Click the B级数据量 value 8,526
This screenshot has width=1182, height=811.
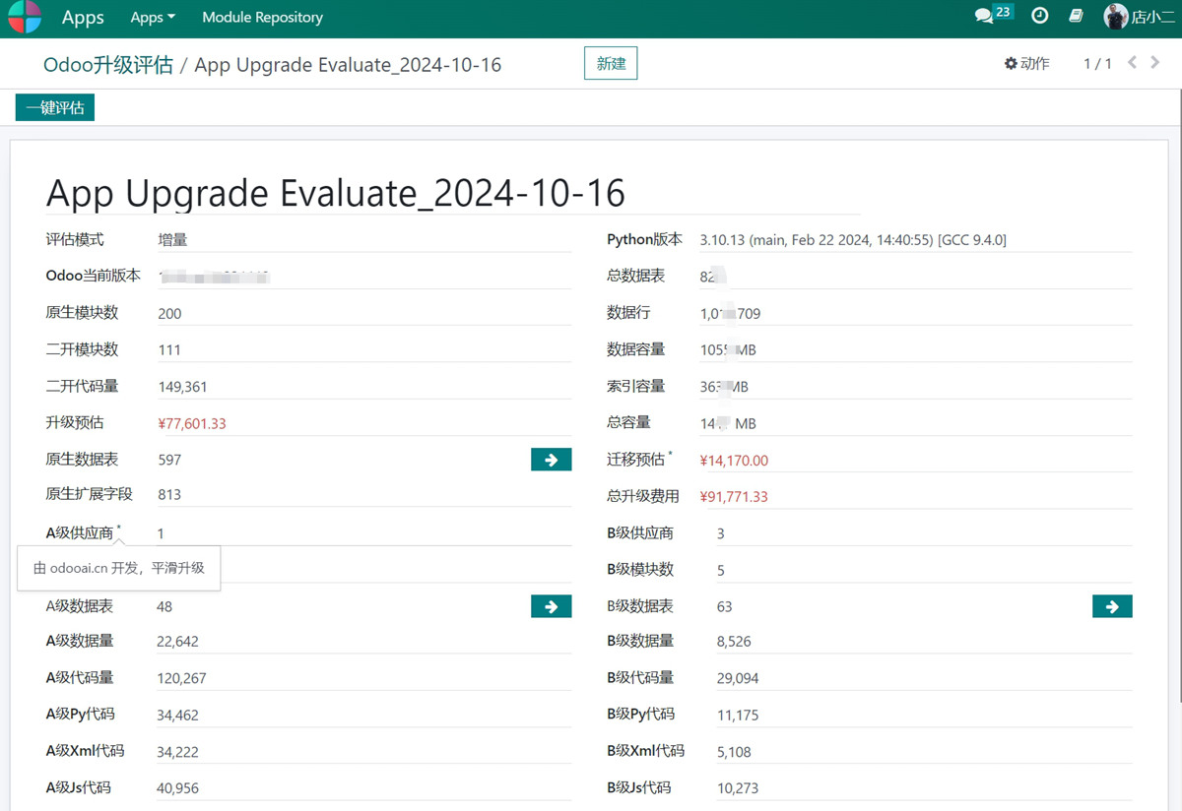pos(734,642)
